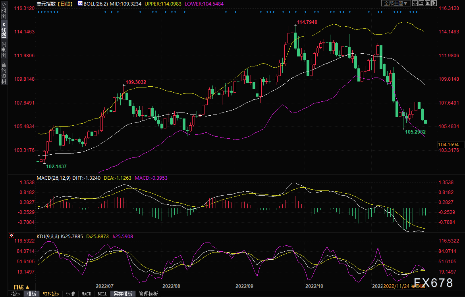Expand the 日线 period selector

(x=21, y=287)
